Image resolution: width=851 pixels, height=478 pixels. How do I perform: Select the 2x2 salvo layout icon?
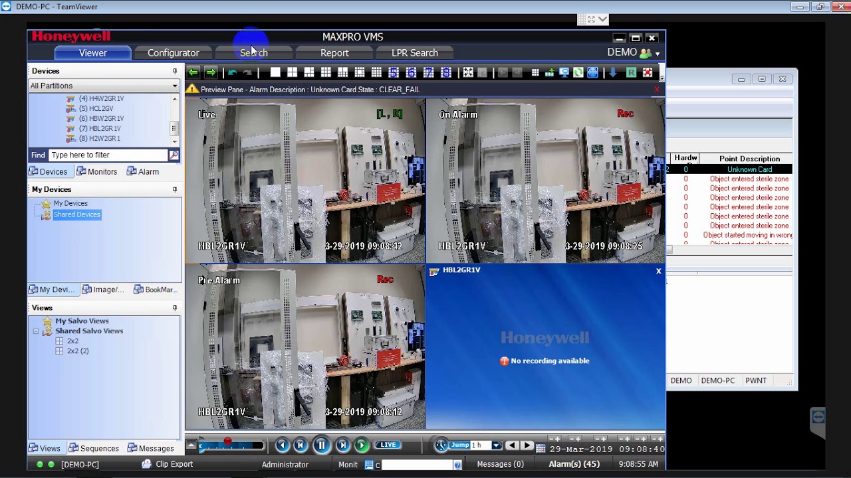click(292, 72)
